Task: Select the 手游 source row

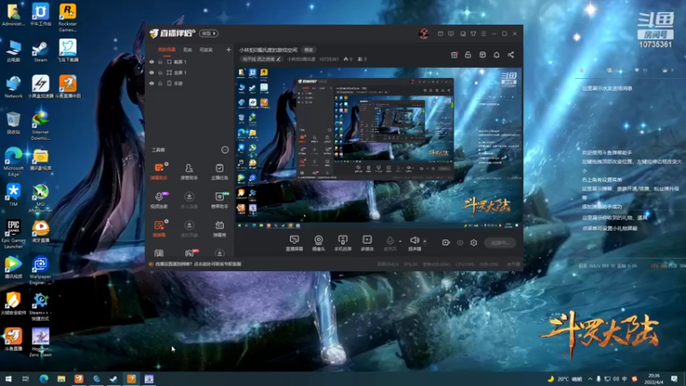Action: pos(190,83)
